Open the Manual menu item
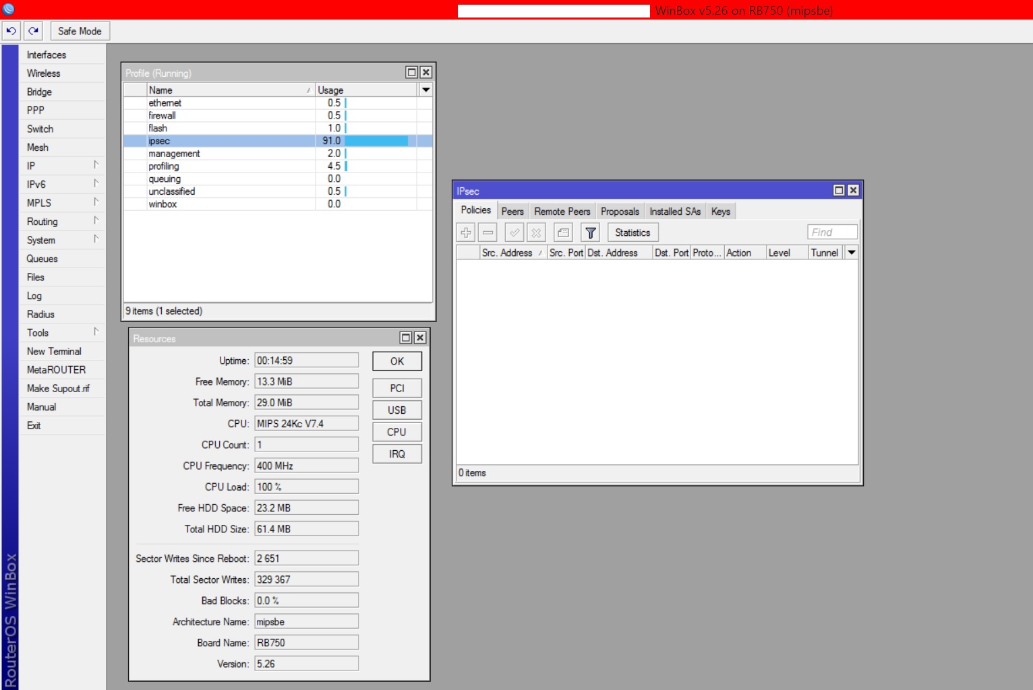Image resolution: width=1033 pixels, height=690 pixels. tap(62, 407)
